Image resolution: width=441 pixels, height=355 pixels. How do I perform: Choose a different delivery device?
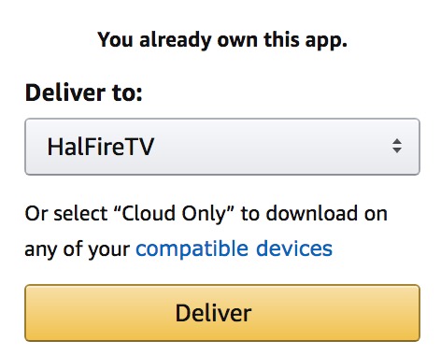(222, 147)
